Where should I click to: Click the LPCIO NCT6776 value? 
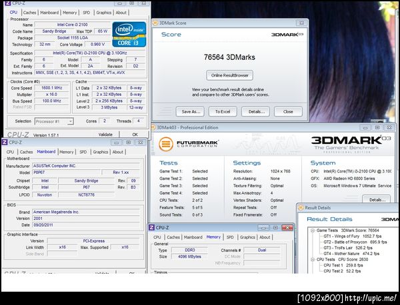(x=86, y=195)
